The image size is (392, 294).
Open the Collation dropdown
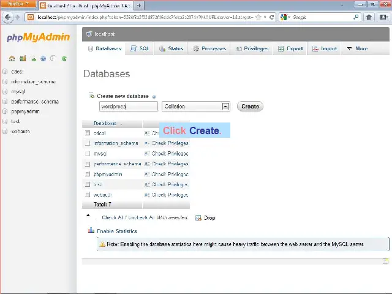point(196,107)
